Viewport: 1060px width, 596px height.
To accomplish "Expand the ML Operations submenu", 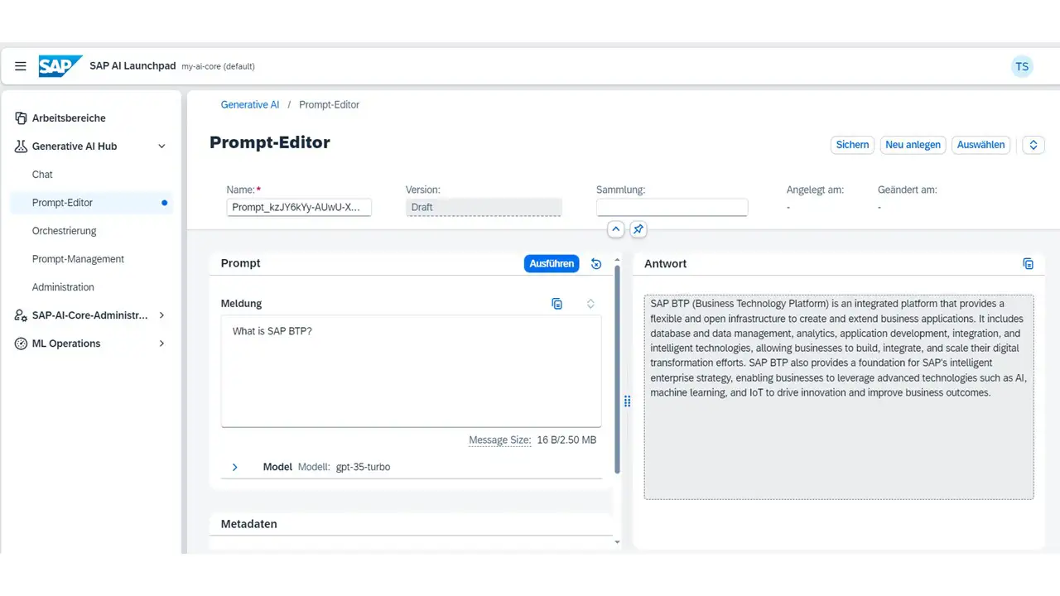I will click(x=161, y=344).
